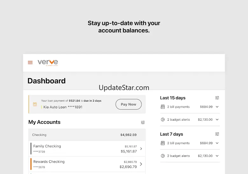
Task: Open Family Checking account chevron
Action: (x=141, y=149)
